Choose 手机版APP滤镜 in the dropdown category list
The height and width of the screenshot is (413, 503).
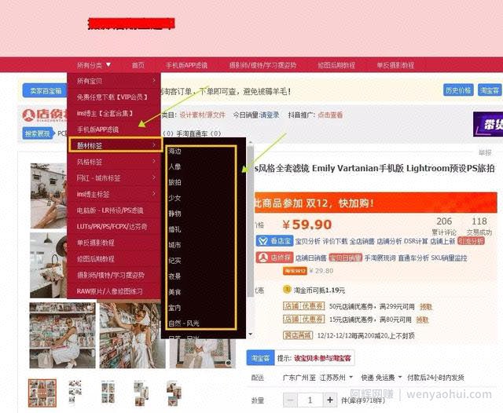pos(97,130)
